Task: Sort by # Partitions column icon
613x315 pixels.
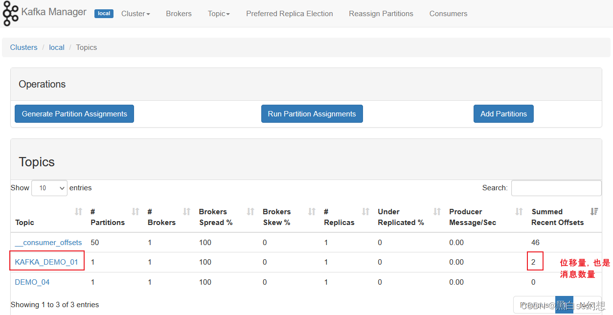Action: (136, 211)
